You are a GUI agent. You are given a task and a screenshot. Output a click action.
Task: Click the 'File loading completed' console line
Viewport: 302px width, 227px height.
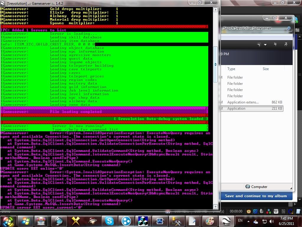pyautogui.click(x=104, y=111)
